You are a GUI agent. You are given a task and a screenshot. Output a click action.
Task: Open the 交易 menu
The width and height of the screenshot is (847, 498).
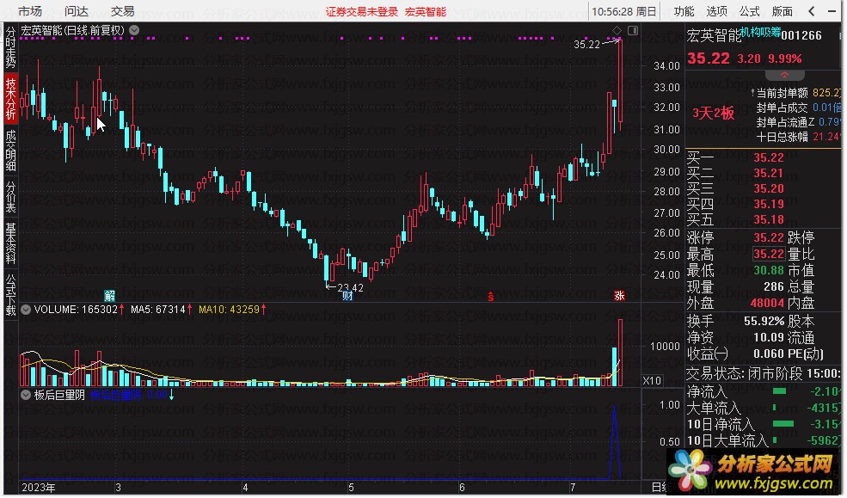coord(123,11)
